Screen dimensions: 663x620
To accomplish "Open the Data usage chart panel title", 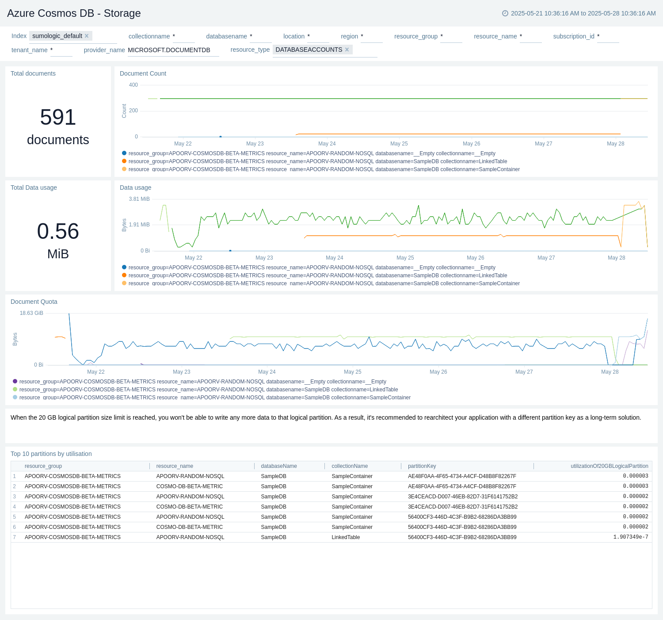I will click(135, 188).
